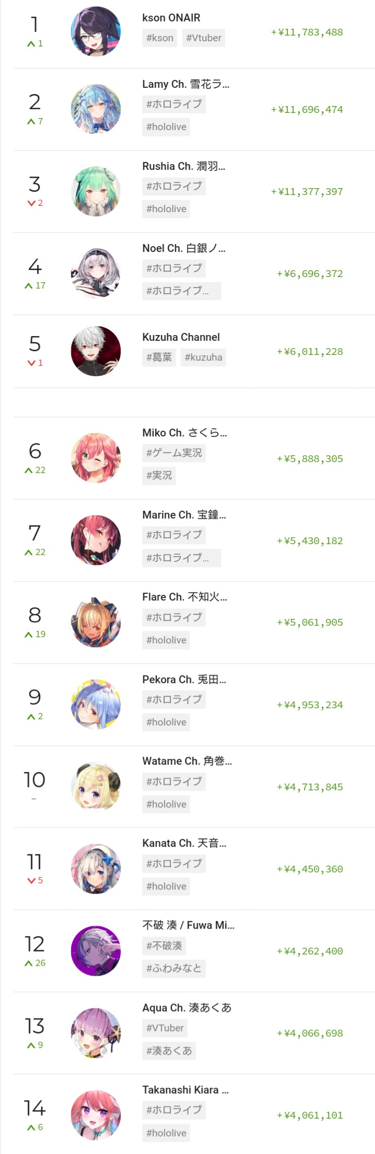The height and width of the screenshot is (1154, 375).
Task: Open Kanata Ch. channel title link
Action: pyautogui.click(x=184, y=843)
